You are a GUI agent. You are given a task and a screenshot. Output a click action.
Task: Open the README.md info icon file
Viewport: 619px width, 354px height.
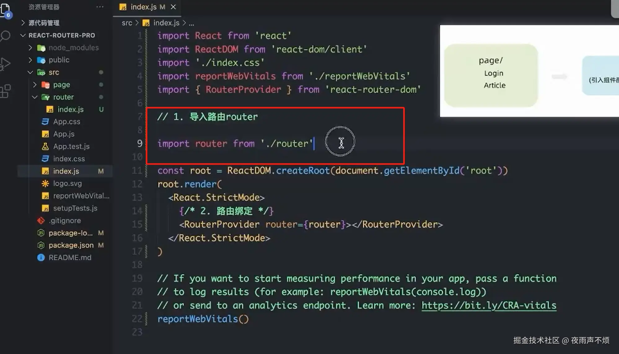pyautogui.click(x=70, y=257)
